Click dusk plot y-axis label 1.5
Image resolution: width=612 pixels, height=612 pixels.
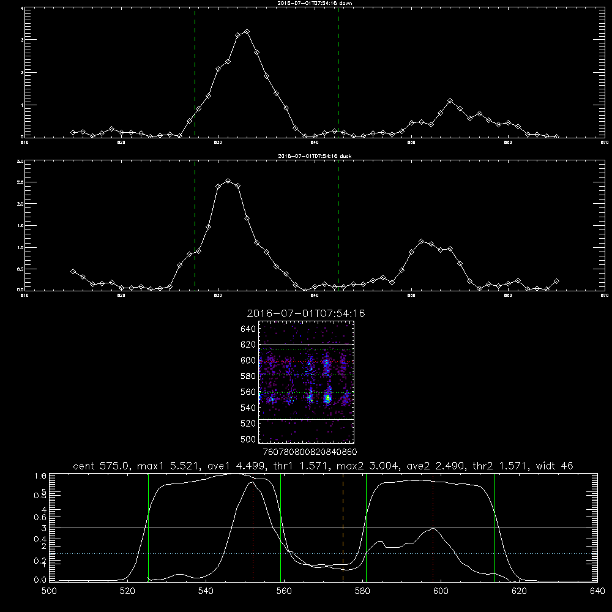[x=21, y=226]
